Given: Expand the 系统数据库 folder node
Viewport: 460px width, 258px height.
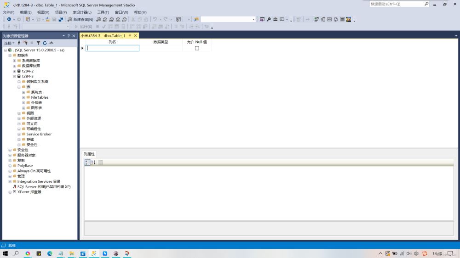Looking at the screenshot, I should (14, 61).
